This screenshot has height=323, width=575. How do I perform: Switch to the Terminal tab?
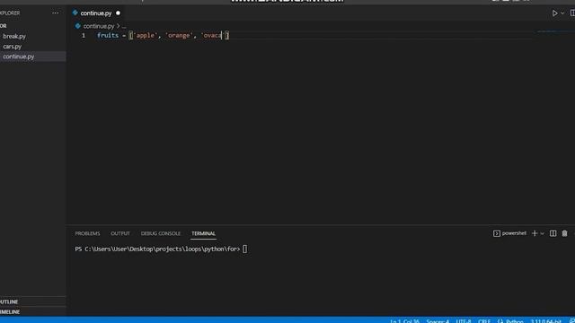pyautogui.click(x=204, y=233)
